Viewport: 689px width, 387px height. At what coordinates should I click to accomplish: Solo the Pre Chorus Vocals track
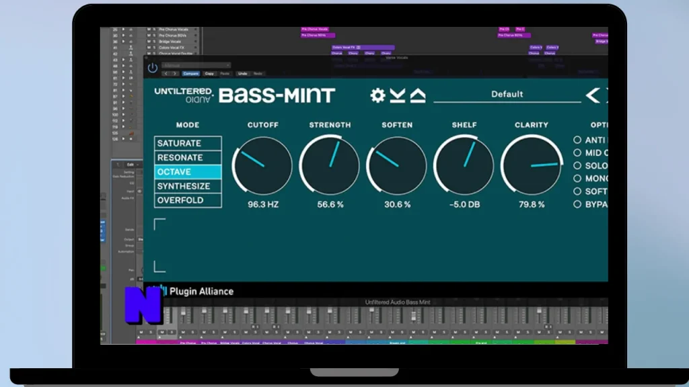pos(154,30)
